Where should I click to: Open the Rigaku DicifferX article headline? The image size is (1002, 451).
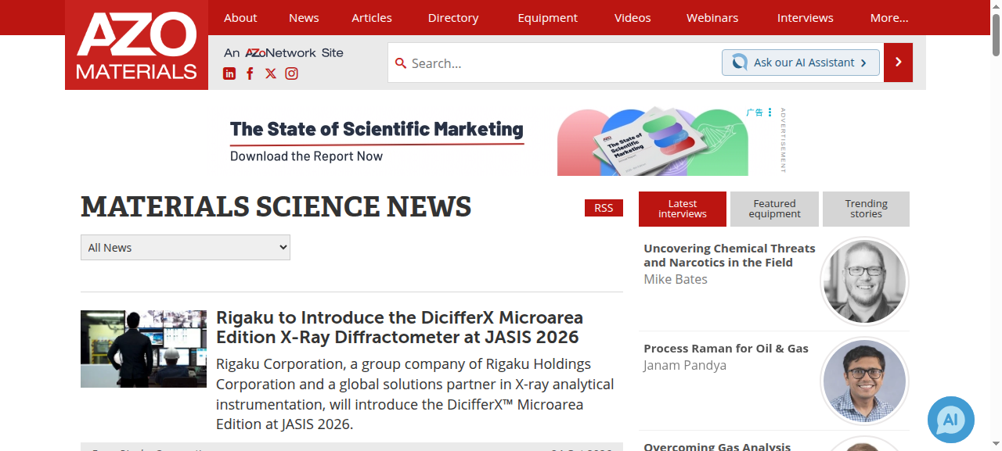pyautogui.click(x=399, y=328)
